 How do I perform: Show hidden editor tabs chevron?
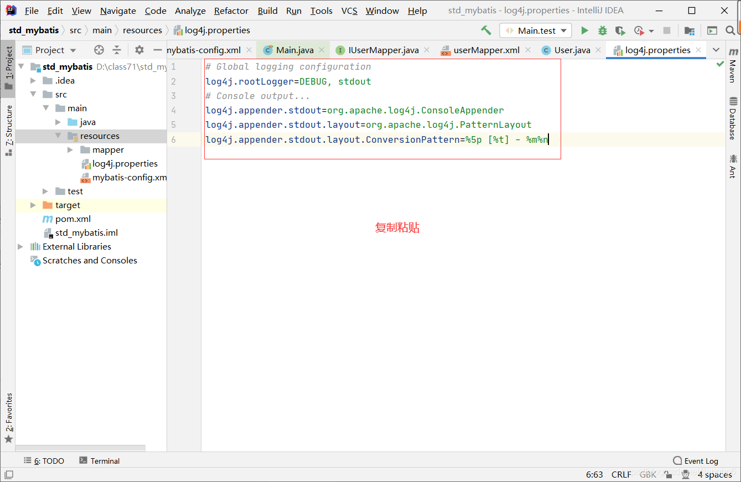[716, 50]
